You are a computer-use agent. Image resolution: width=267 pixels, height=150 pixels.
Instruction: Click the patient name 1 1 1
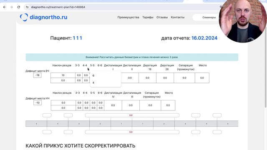pyautogui.click(x=78, y=38)
